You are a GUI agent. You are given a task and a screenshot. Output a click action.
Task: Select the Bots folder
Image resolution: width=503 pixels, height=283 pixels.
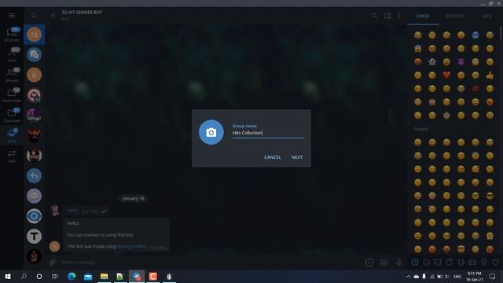(12, 135)
